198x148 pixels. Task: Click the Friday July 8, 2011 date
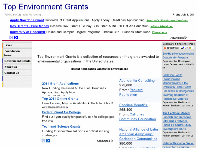(184, 15)
